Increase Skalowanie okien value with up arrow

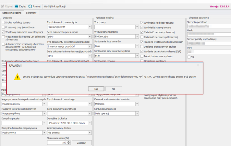(68, 141)
